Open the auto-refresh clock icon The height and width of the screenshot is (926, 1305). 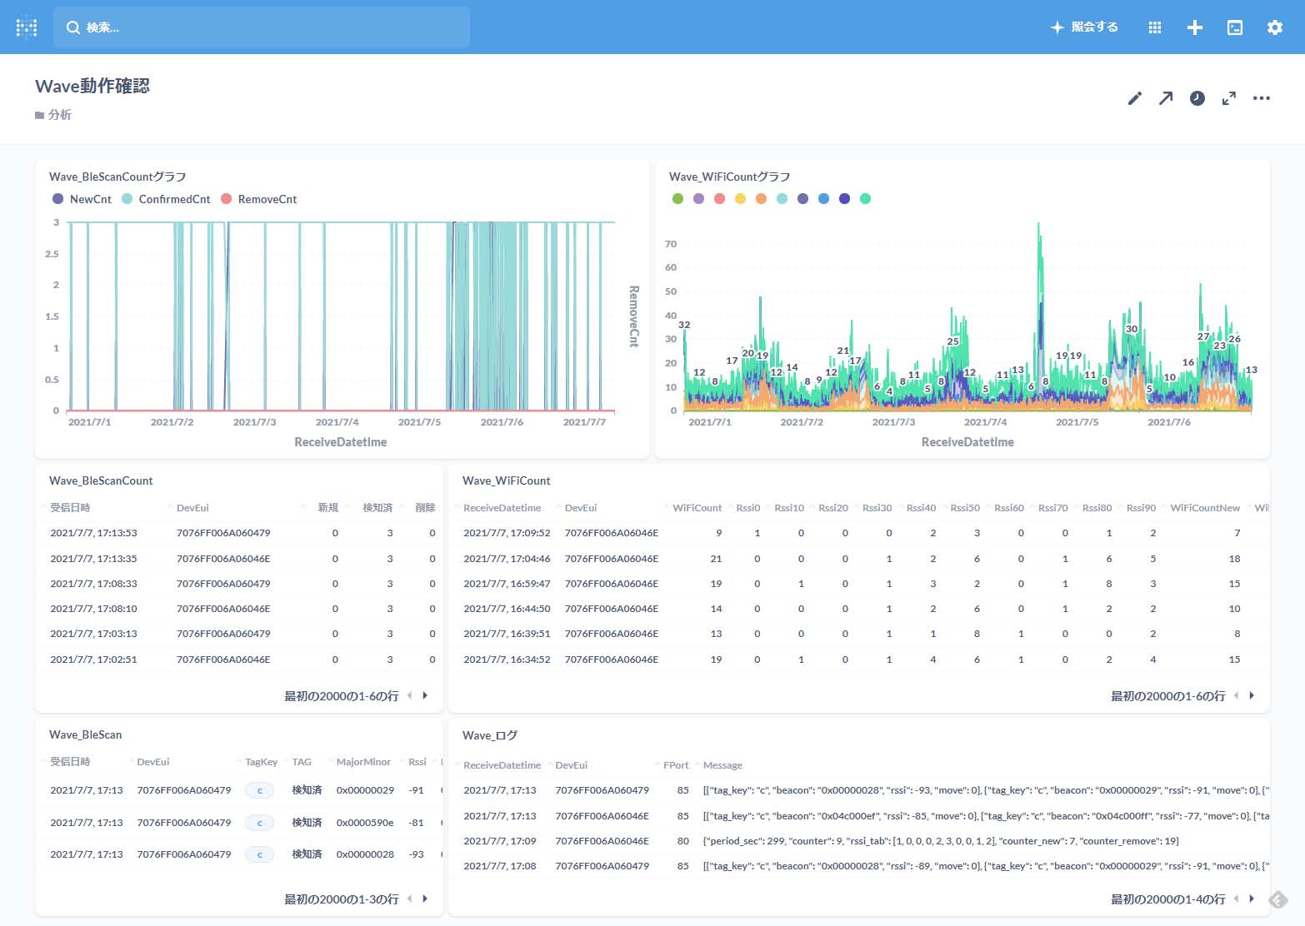[1197, 98]
